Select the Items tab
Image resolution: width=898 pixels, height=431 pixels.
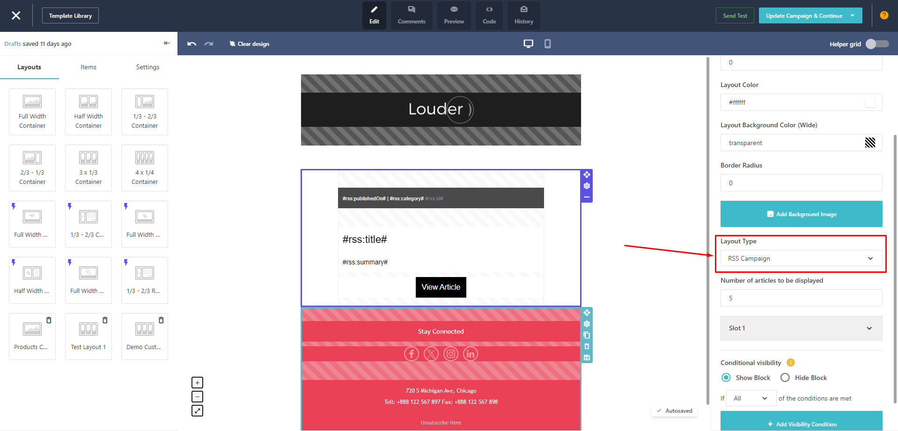coord(88,67)
